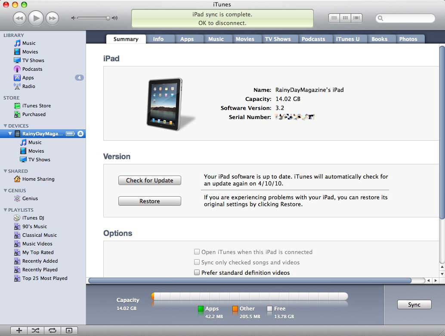Image resolution: width=445 pixels, height=336 pixels.
Task: Click the Sync button
Action: tap(414, 305)
